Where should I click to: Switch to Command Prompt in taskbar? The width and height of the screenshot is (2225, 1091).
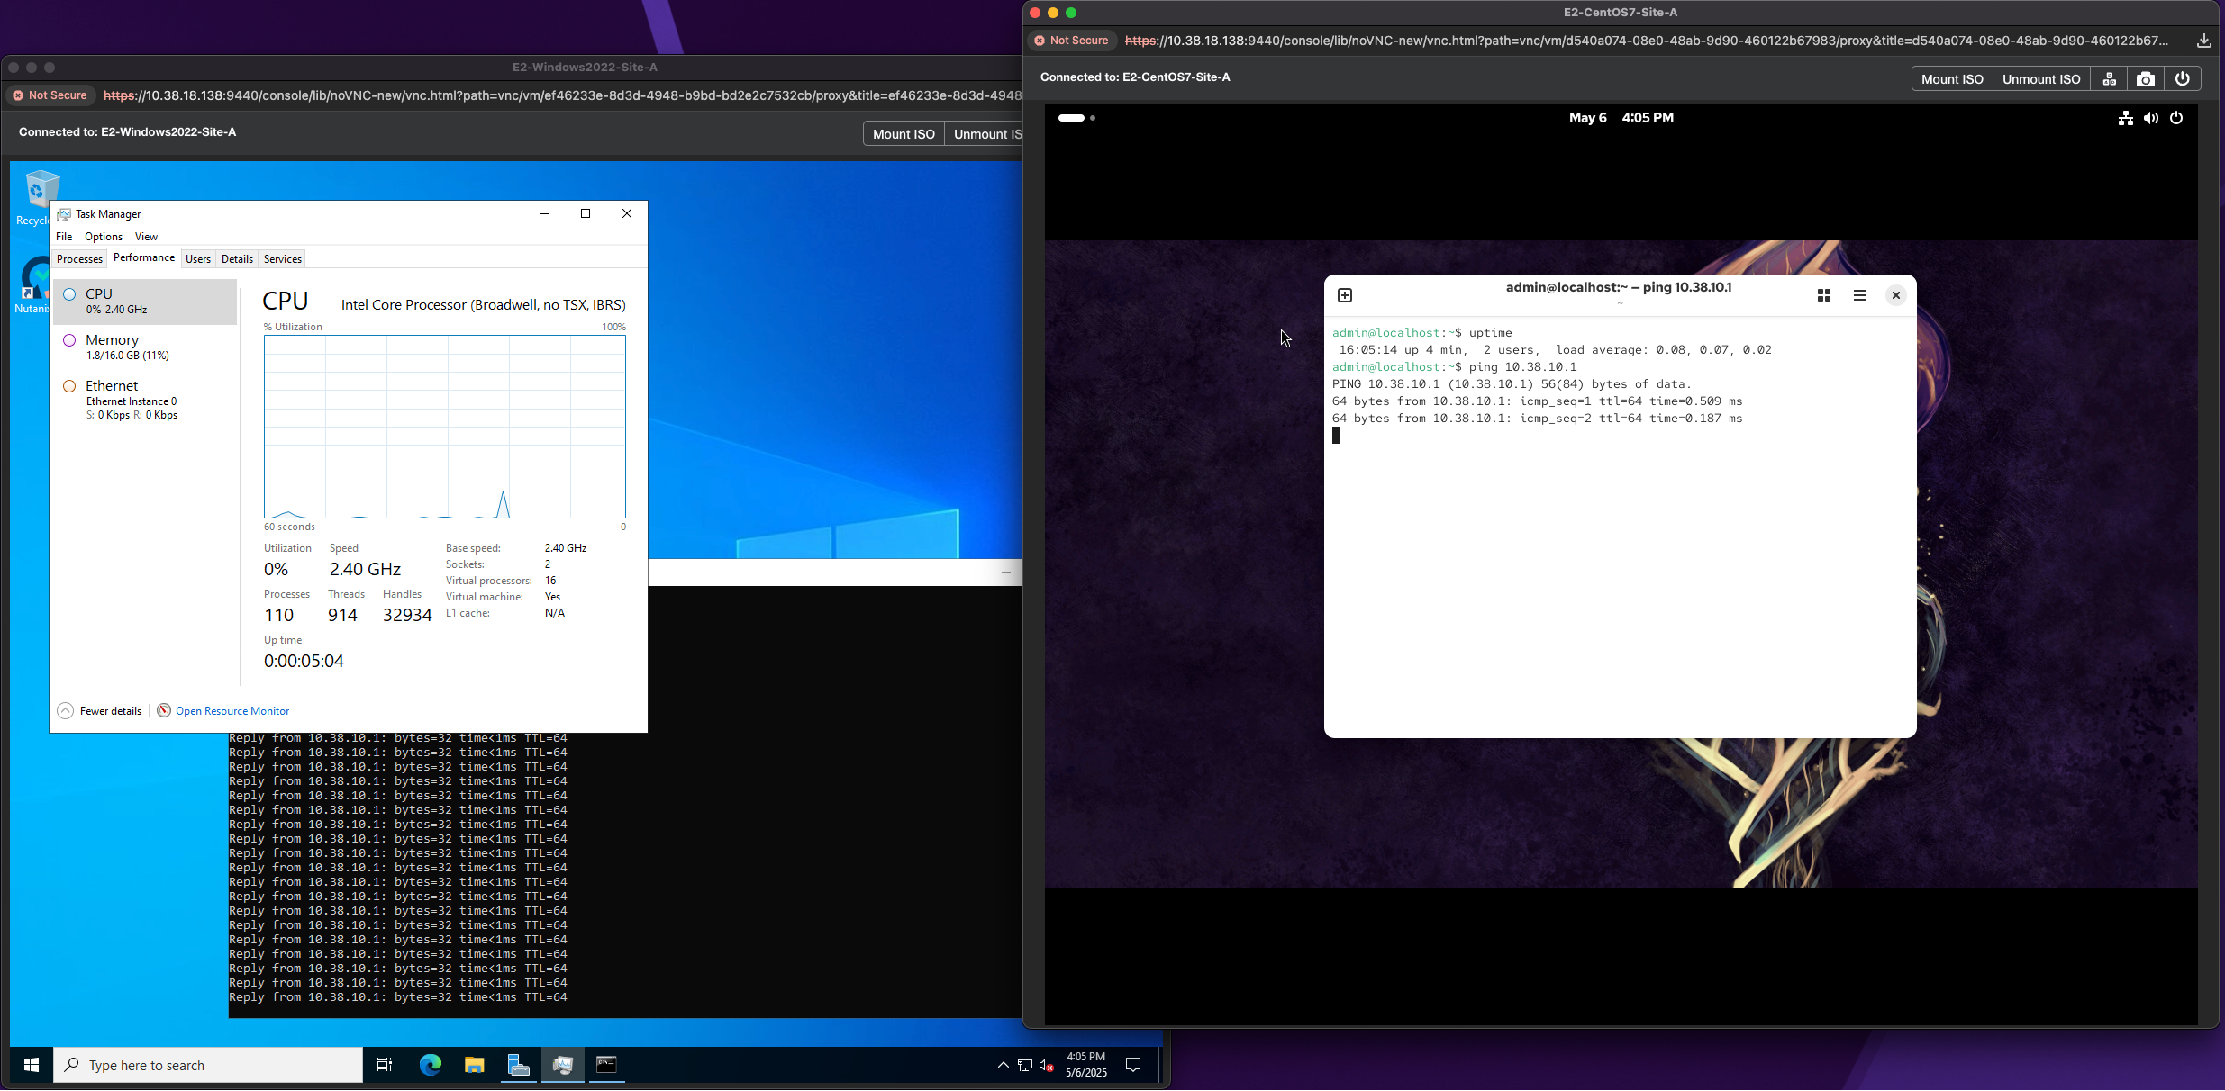(x=607, y=1065)
